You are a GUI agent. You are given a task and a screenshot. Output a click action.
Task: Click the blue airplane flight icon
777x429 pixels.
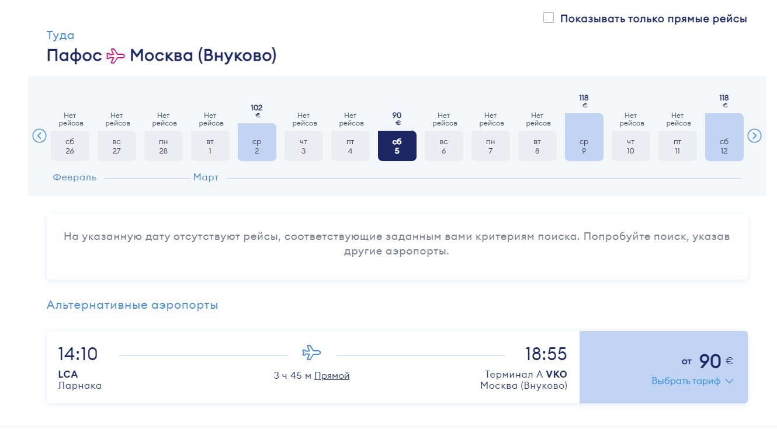[x=311, y=353]
